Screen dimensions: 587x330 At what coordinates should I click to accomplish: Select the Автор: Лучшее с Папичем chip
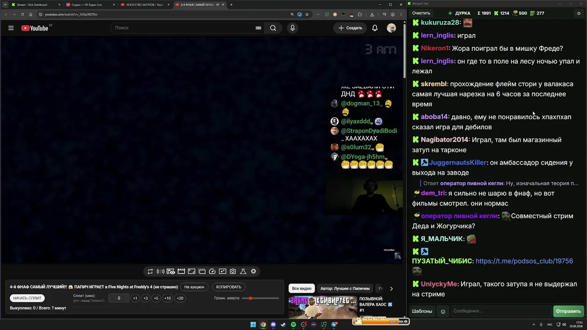pos(345,289)
